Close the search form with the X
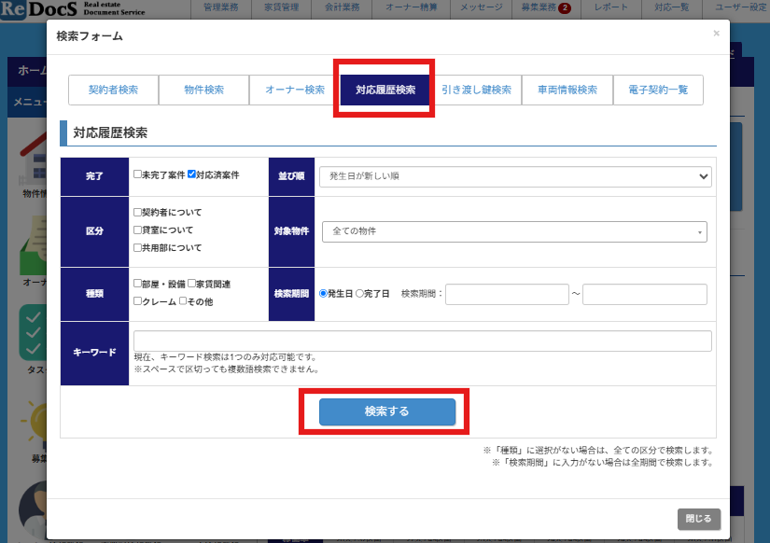770x543 pixels. (x=716, y=34)
